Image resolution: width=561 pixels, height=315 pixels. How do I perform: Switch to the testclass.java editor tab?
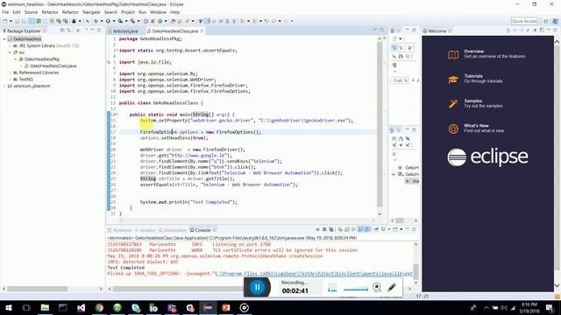coord(125,31)
